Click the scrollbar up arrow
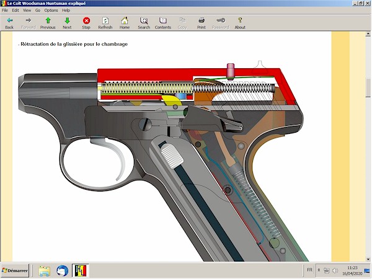 [x=368, y=34]
